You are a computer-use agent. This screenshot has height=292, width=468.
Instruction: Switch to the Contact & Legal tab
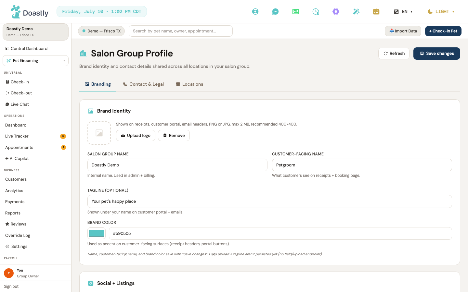[x=143, y=84]
